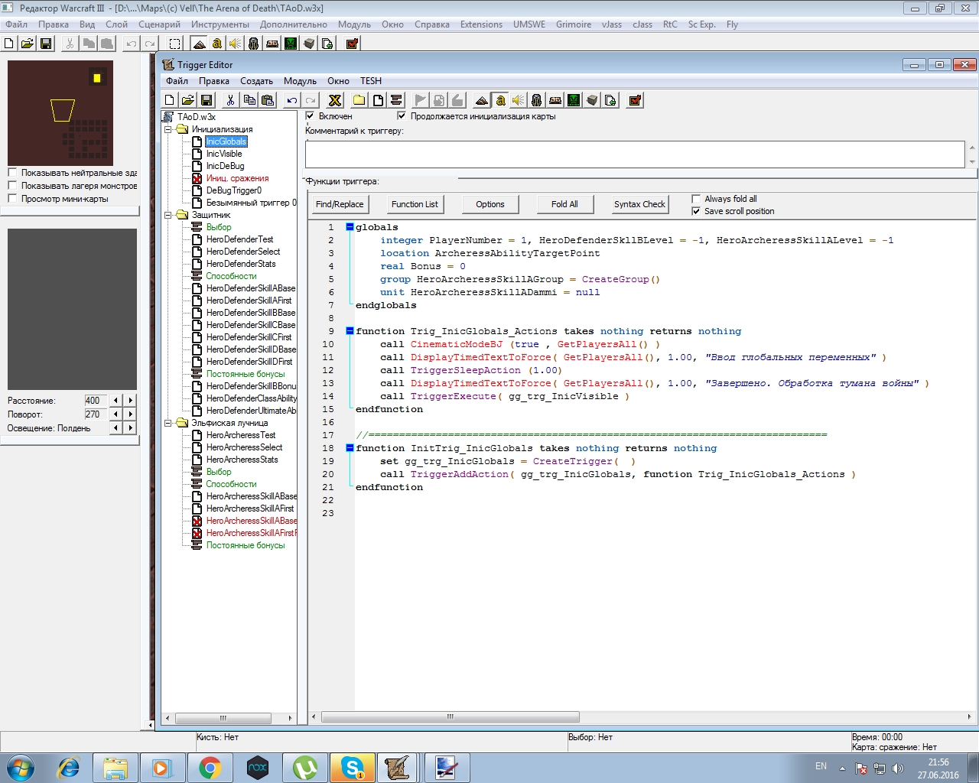Open AI Editor icon in Trigger Editor toolbar
Viewport: 979px width, 783px height.
click(574, 100)
